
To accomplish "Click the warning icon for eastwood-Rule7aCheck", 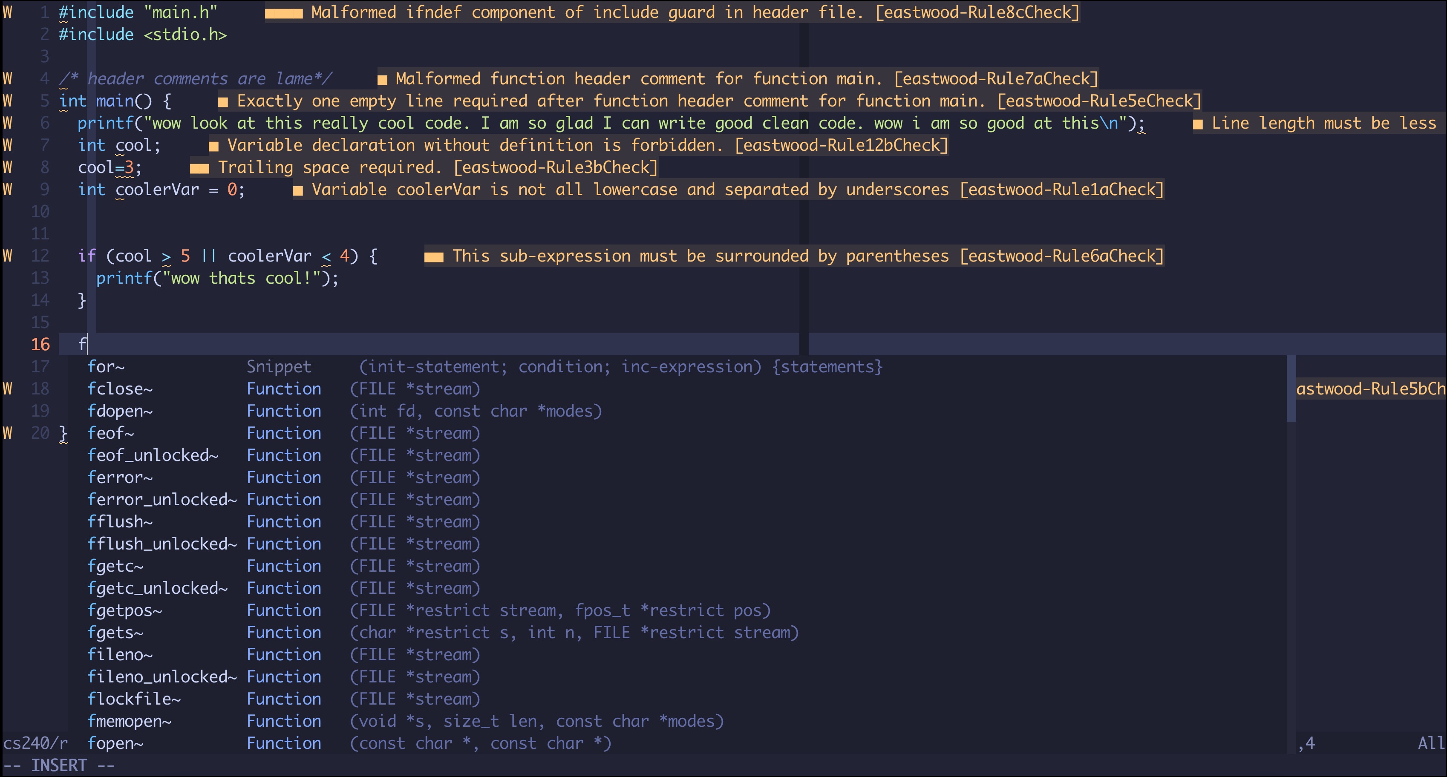I will pyautogui.click(x=383, y=79).
